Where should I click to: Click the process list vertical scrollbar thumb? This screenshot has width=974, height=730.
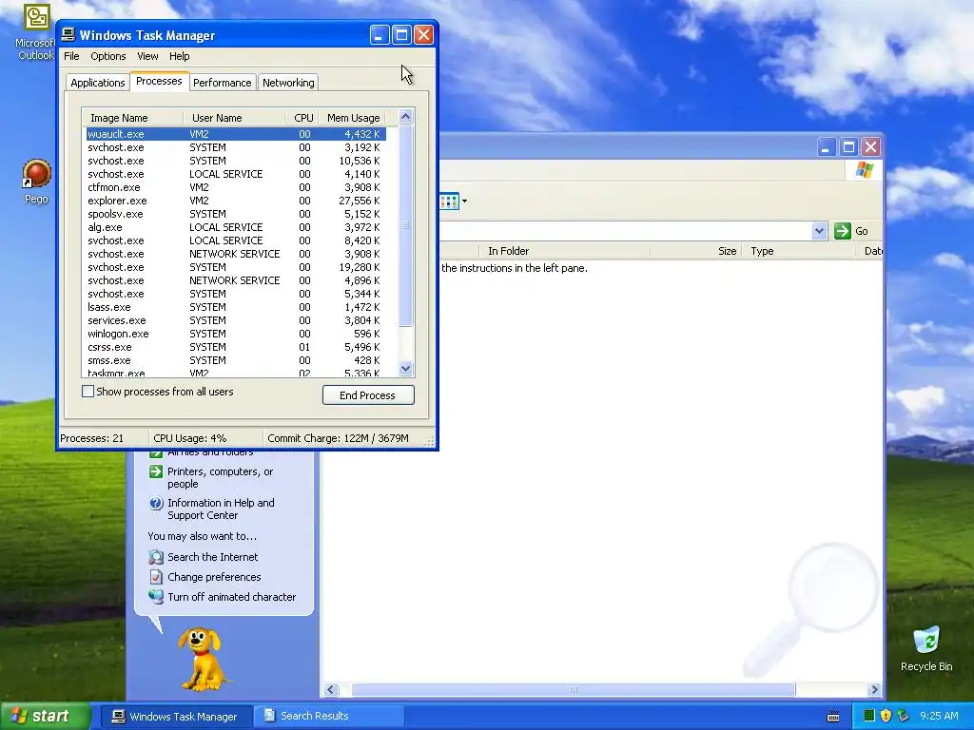(x=405, y=225)
